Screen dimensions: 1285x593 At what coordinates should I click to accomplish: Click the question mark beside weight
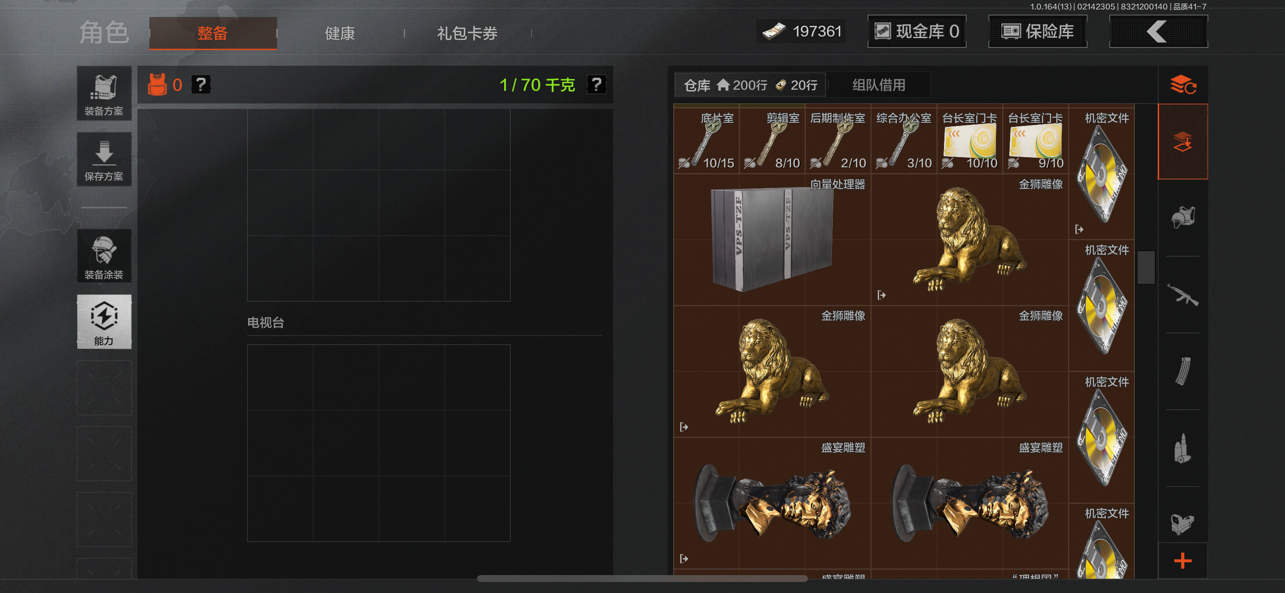coord(597,85)
